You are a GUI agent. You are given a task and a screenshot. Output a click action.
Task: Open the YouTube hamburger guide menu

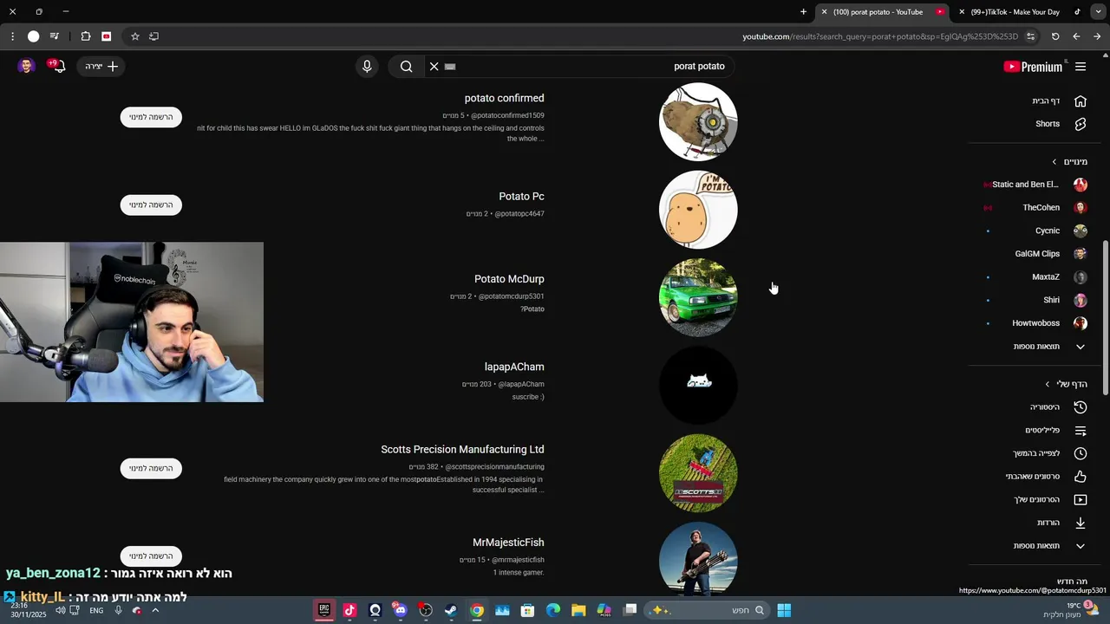click(1081, 67)
